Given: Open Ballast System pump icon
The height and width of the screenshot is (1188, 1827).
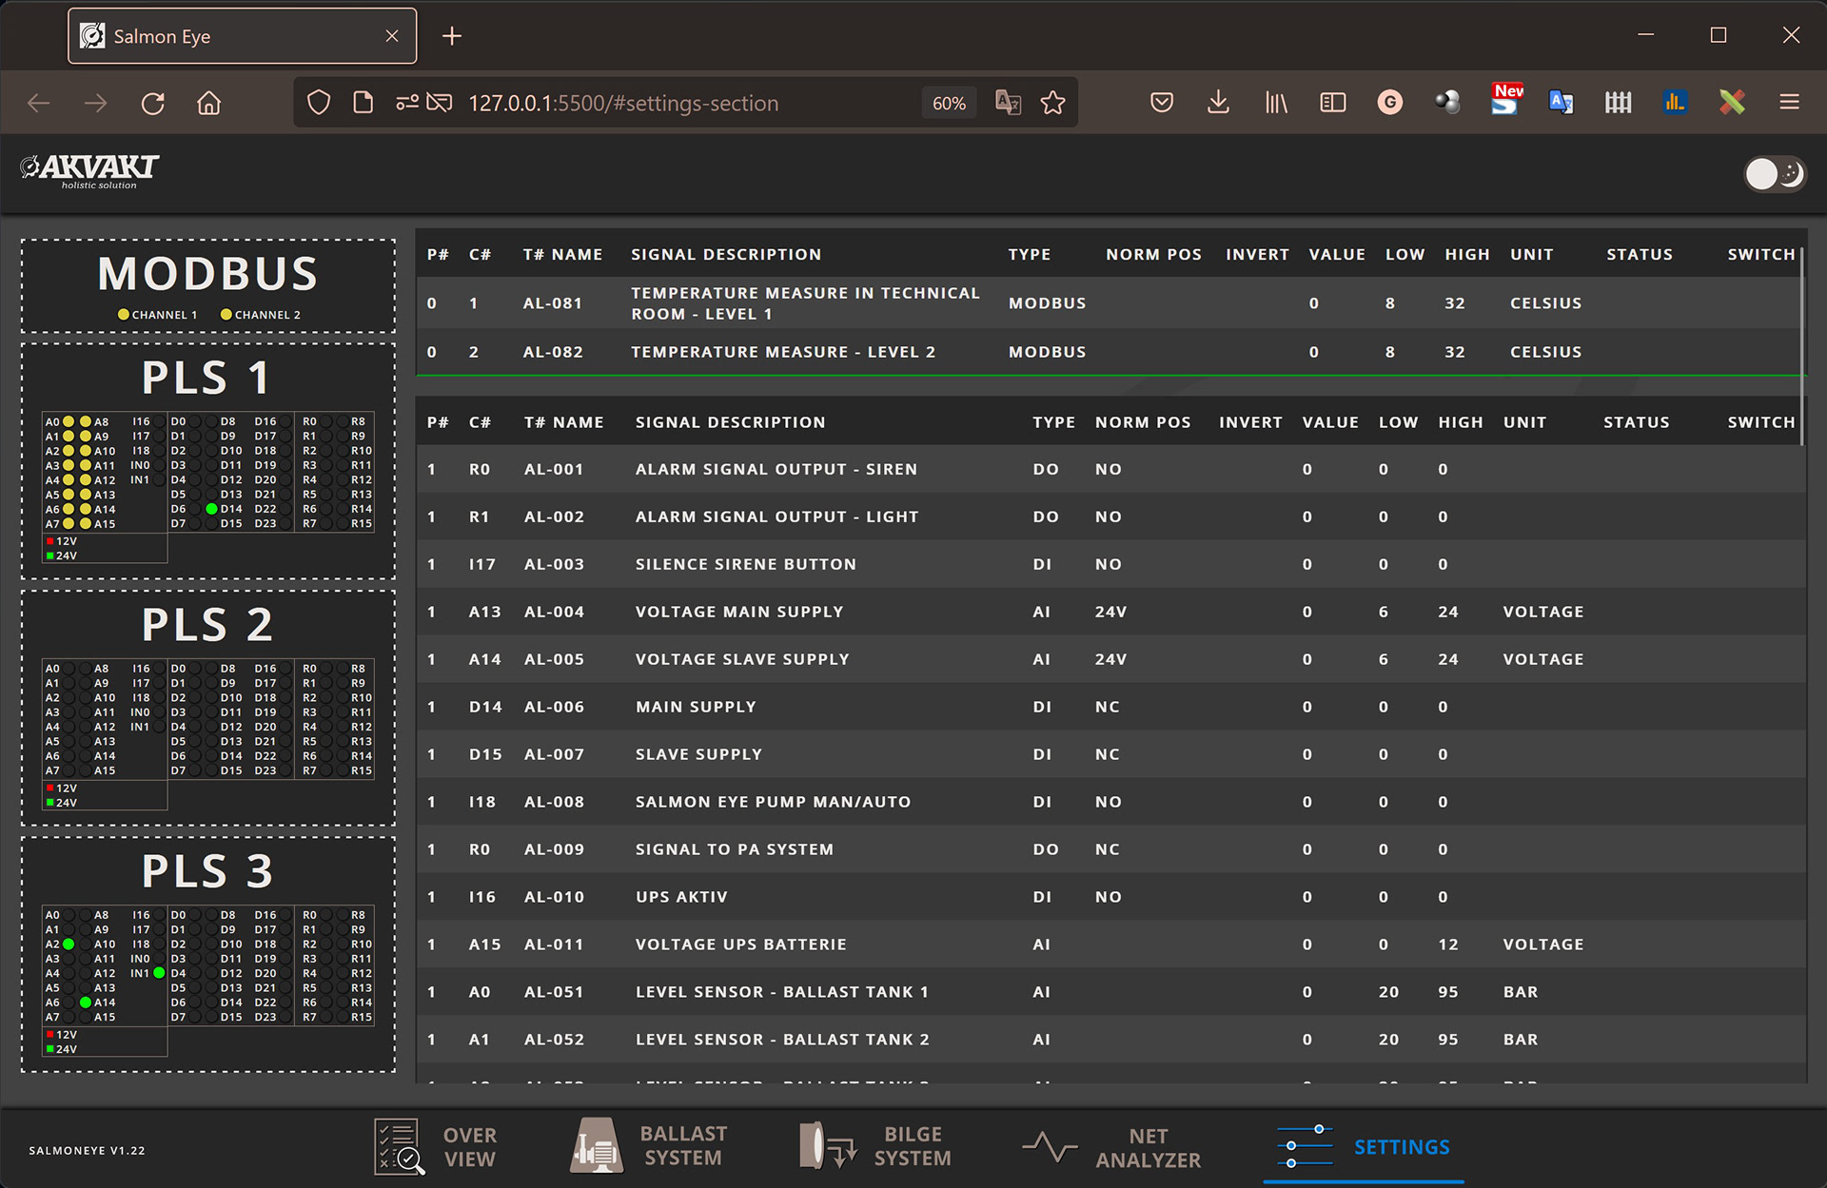Looking at the screenshot, I should [597, 1145].
